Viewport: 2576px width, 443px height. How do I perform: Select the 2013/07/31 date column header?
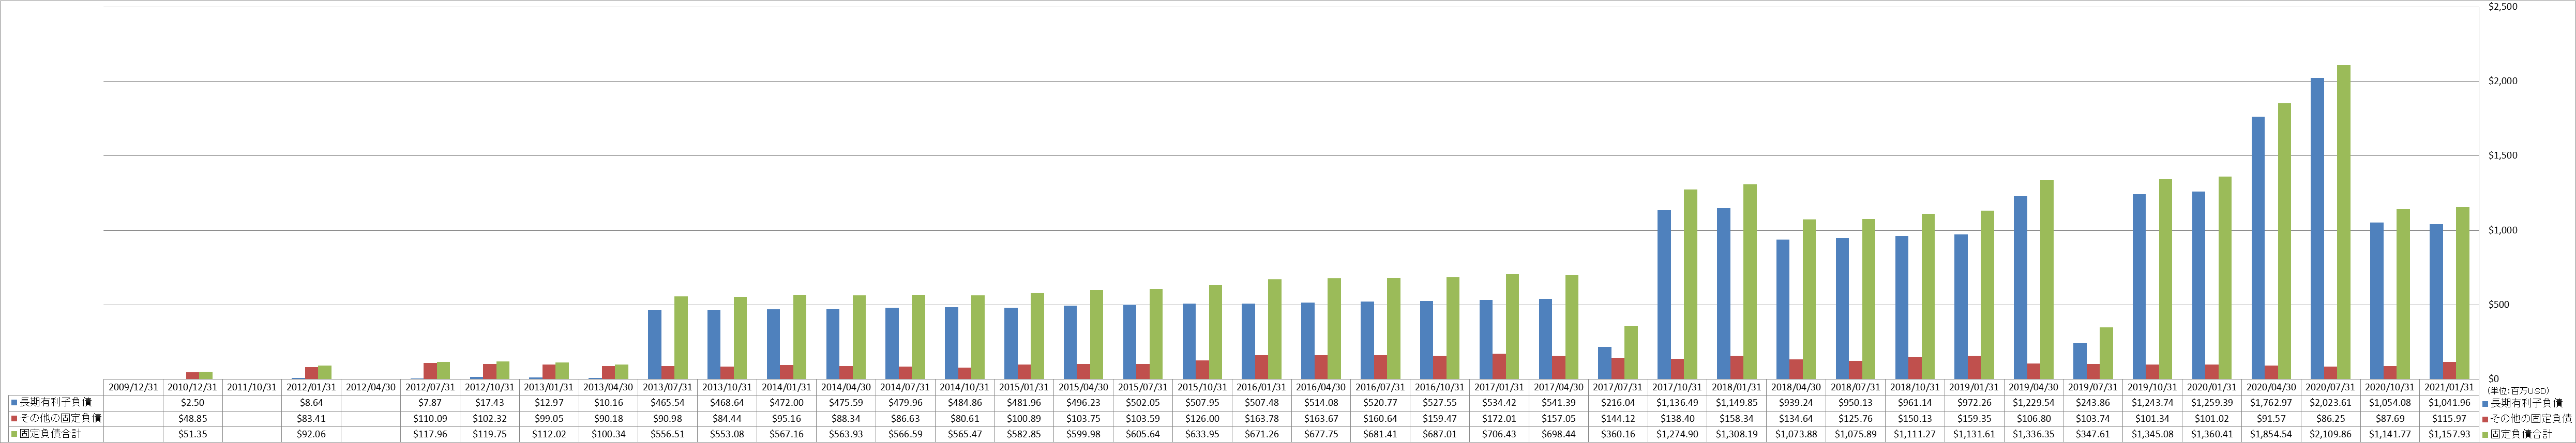coord(668,387)
